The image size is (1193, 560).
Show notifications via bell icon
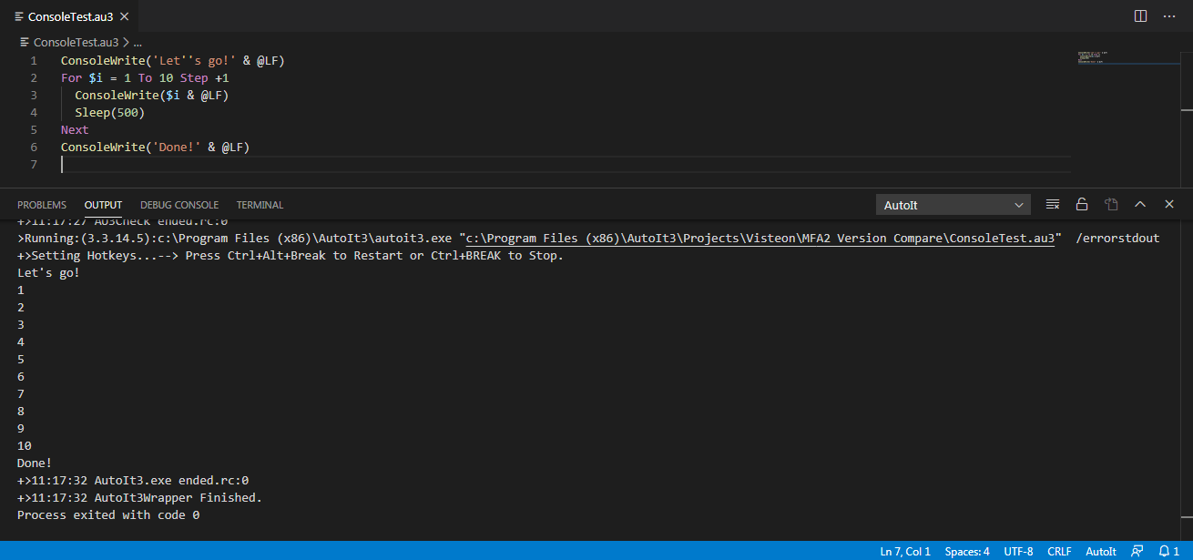click(1168, 551)
